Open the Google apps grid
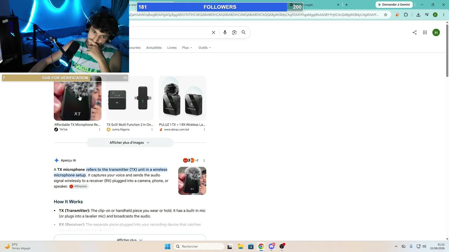Viewport: 449px width, 252px height. coord(425,33)
